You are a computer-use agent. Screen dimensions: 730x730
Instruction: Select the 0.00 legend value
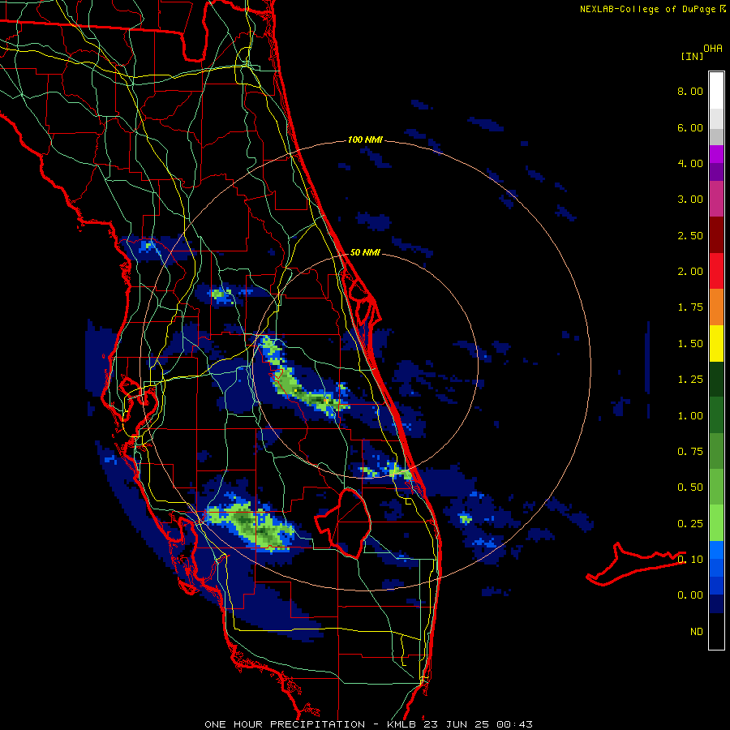coord(690,595)
